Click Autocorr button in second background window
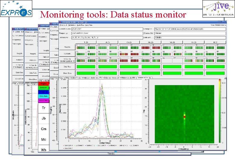The image size is (235, 163). pyautogui.click(x=31, y=60)
